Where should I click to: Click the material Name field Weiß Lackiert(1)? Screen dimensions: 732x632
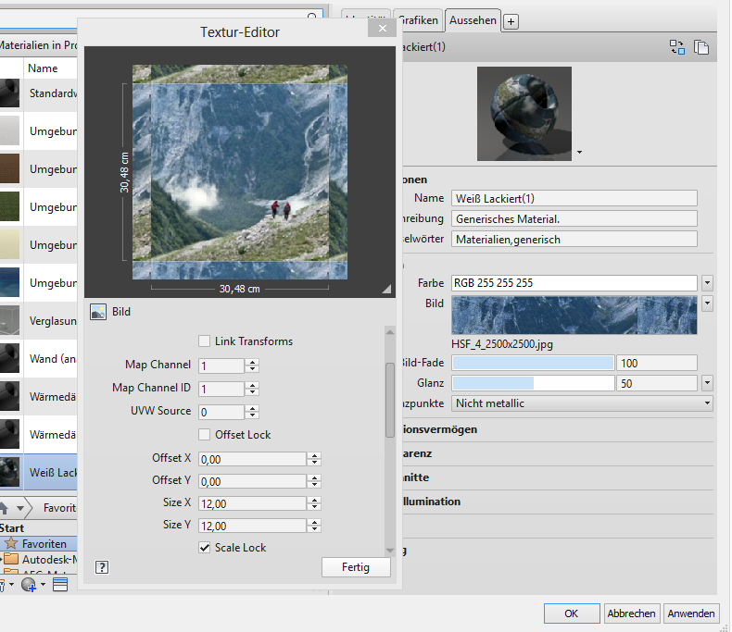574,198
